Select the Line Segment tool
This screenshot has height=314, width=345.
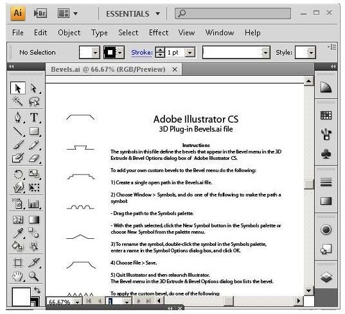[18, 131]
